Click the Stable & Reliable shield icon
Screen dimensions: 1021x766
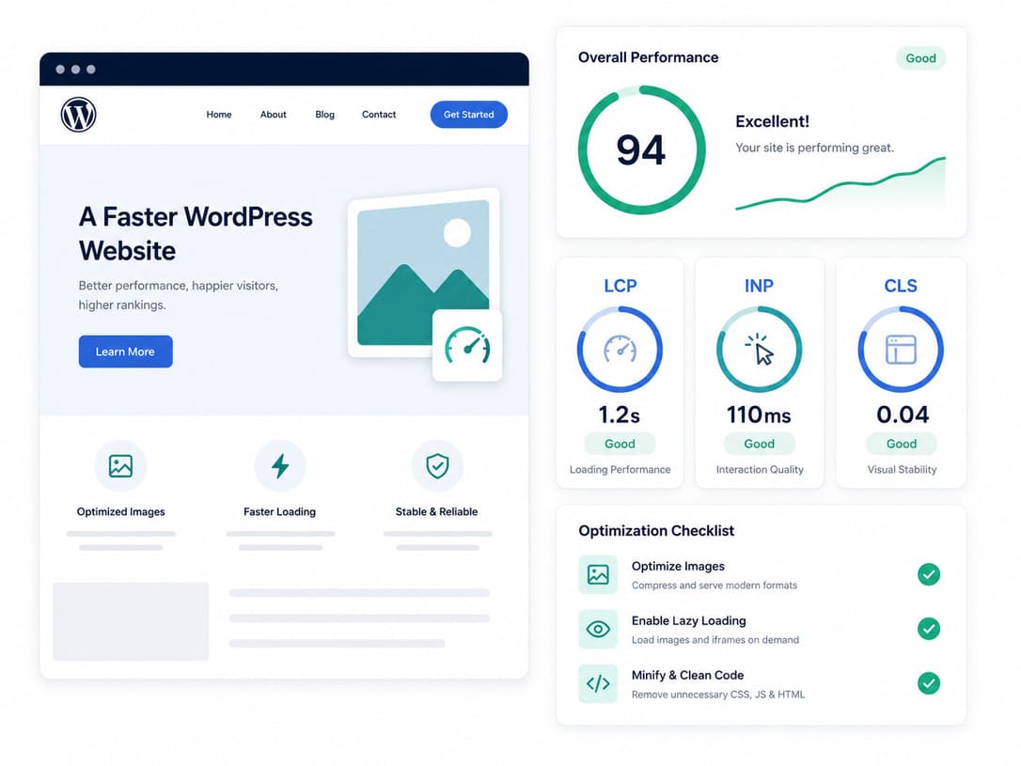[437, 466]
